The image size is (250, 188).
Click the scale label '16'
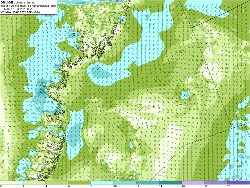point(183,186)
